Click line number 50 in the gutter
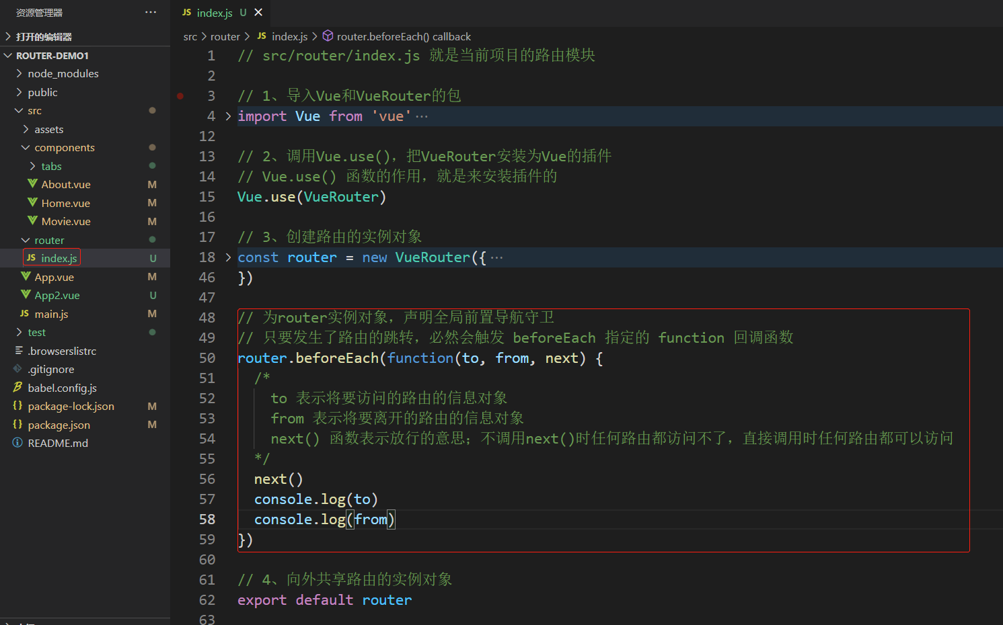Image resolution: width=1003 pixels, height=625 pixels. coord(207,358)
